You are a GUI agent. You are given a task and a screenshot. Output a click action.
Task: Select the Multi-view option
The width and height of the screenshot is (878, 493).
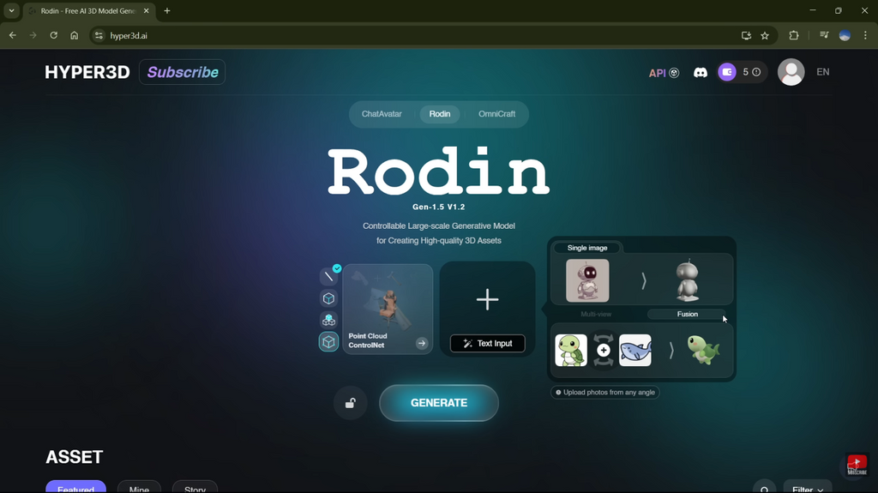(x=596, y=315)
